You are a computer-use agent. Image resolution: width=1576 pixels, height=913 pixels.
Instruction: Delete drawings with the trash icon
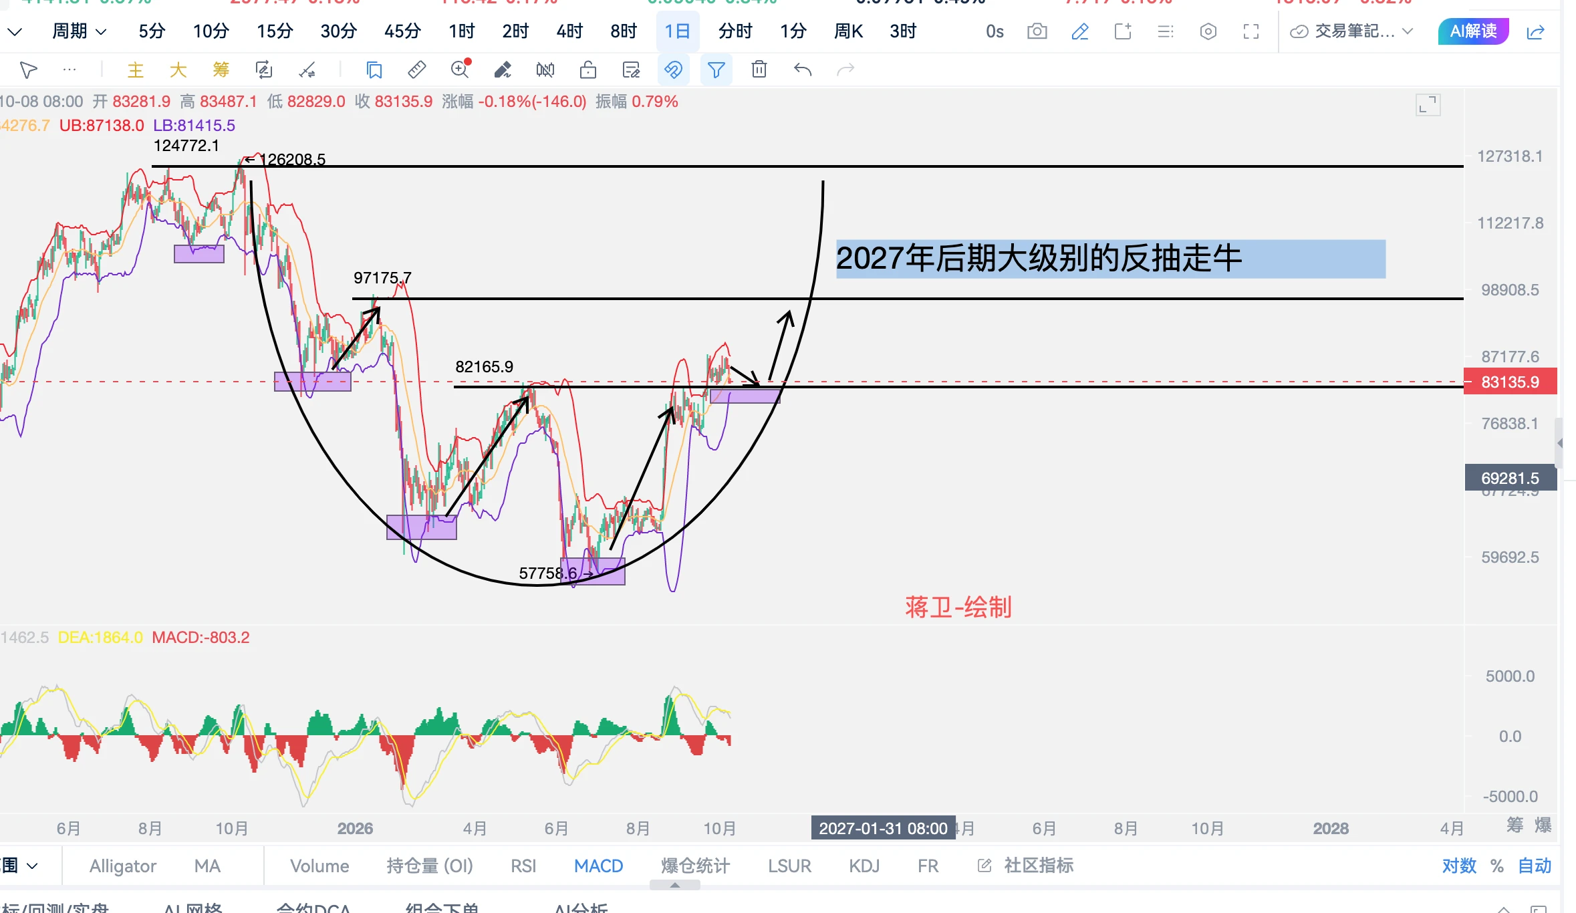pos(759,70)
